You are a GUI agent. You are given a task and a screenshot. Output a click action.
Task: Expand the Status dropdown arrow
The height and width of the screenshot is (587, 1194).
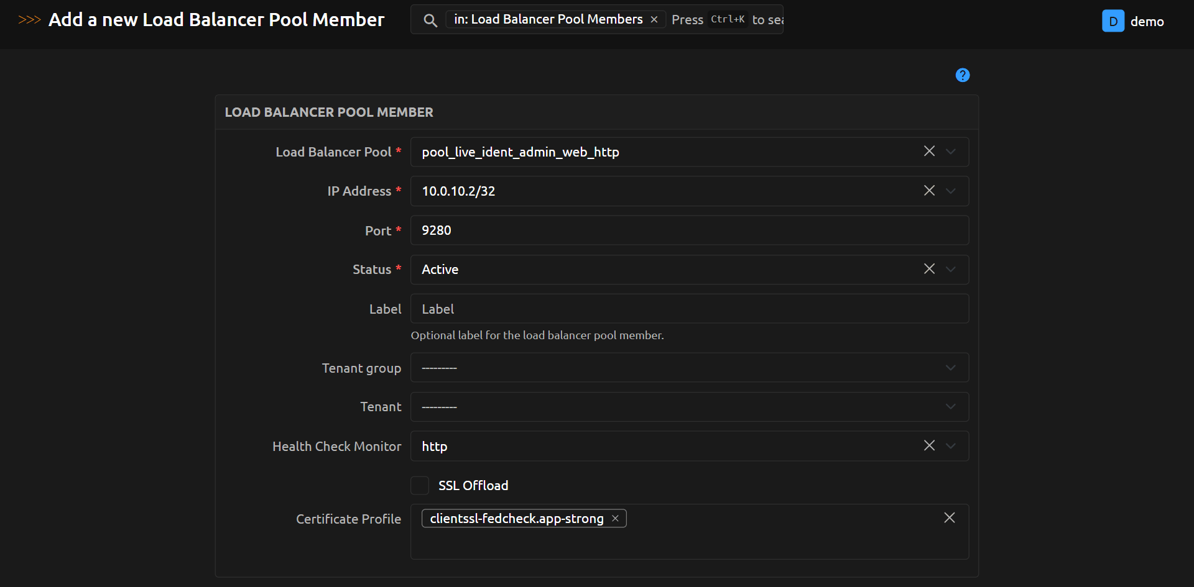click(951, 269)
